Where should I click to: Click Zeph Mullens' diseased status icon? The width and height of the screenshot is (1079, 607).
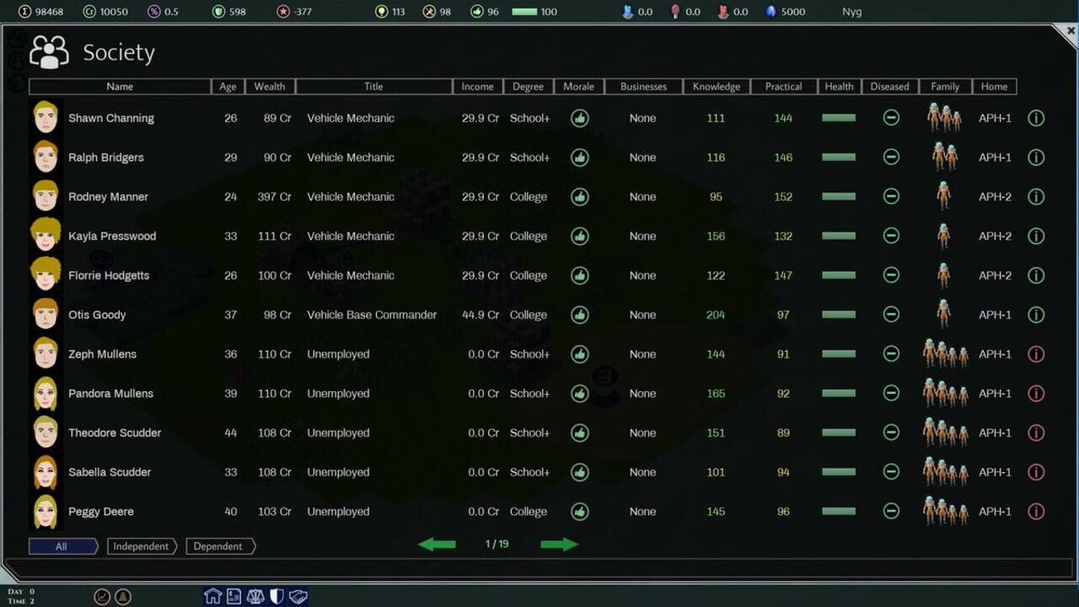(890, 354)
